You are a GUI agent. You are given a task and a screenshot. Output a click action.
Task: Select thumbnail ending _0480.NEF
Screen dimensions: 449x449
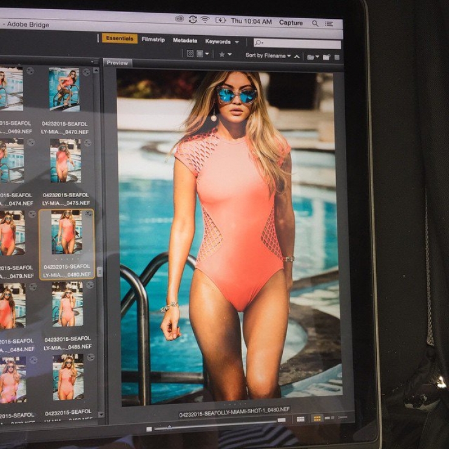[66, 232]
